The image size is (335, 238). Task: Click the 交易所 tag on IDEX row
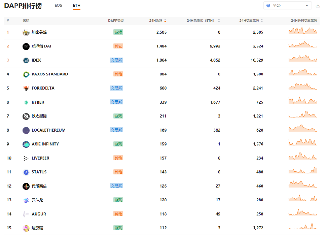[116, 60]
